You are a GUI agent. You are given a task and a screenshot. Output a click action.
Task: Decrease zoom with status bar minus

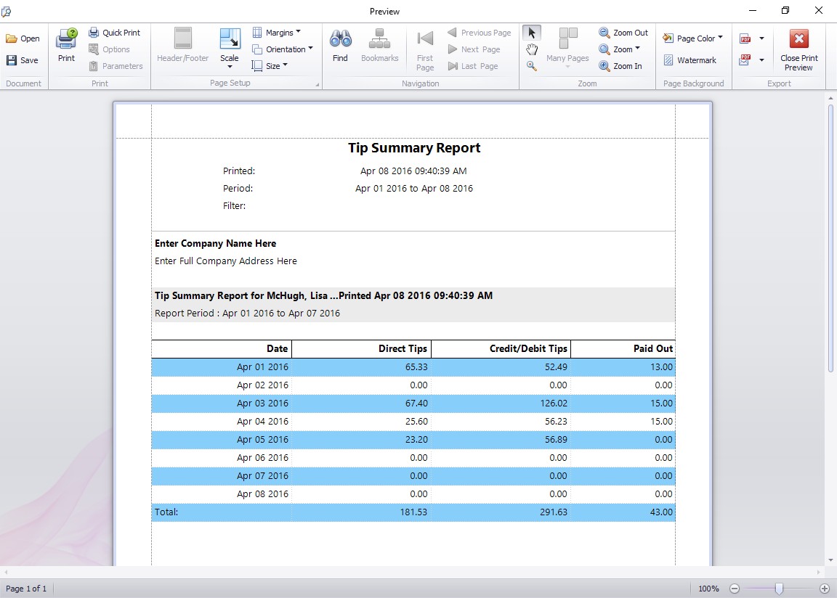[x=735, y=589]
